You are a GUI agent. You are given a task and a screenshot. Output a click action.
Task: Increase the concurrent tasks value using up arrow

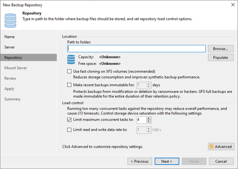pyautogui.click(x=149, y=119)
